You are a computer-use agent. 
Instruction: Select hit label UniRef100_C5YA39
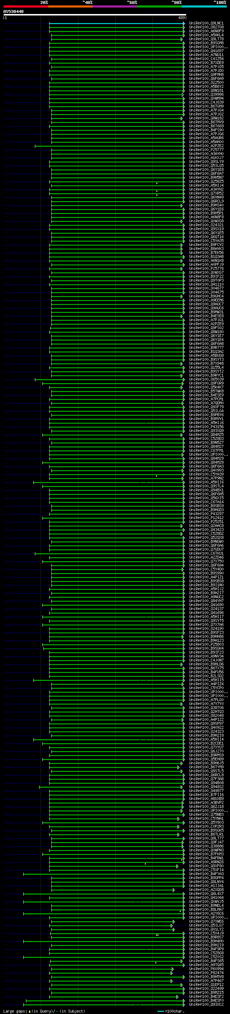[206, 474]
